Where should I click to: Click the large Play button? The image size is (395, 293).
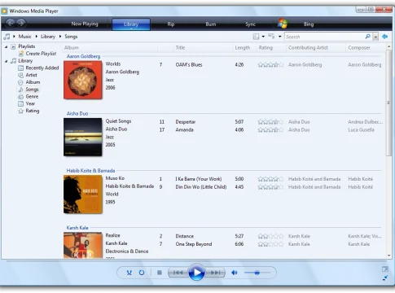[x=196, y=273]
